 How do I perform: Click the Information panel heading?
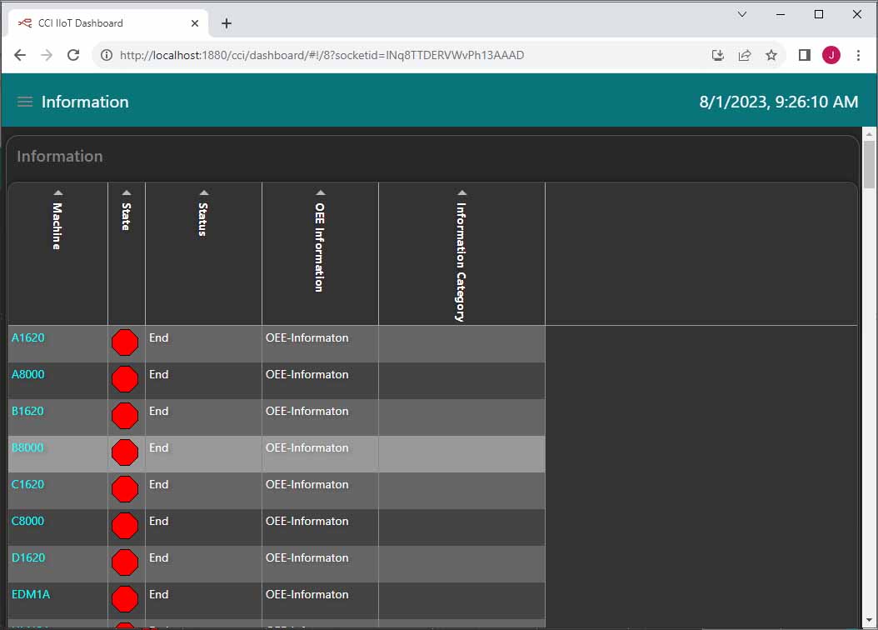click(60, 156)
